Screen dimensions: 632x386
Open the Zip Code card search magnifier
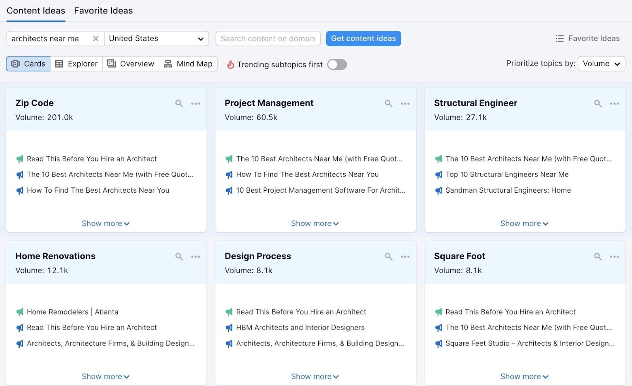tap(179, 103)
